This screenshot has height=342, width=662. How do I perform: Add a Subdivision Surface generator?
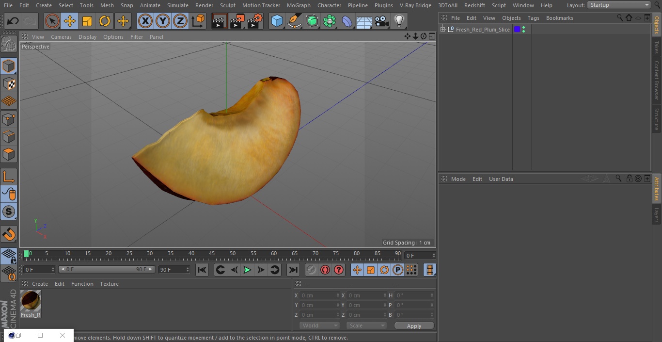pos(312,21)
